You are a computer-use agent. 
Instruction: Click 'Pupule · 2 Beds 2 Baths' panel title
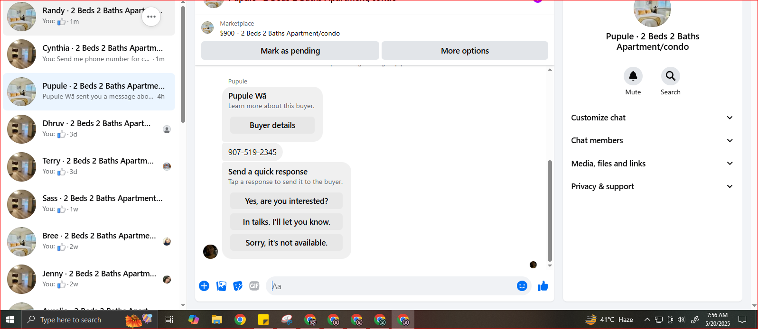[x=652, y=42]
